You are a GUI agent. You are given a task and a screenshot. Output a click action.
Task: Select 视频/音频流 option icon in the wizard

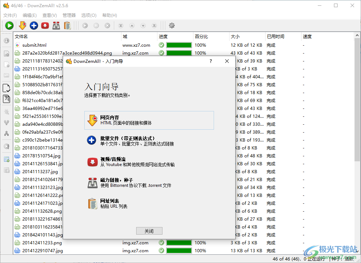coord(93,161)
